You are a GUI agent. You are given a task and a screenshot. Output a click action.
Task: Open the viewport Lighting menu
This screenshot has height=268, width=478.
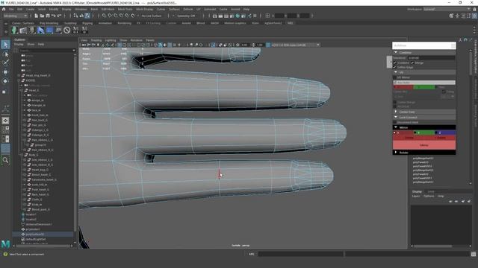[x=111, y=40]
